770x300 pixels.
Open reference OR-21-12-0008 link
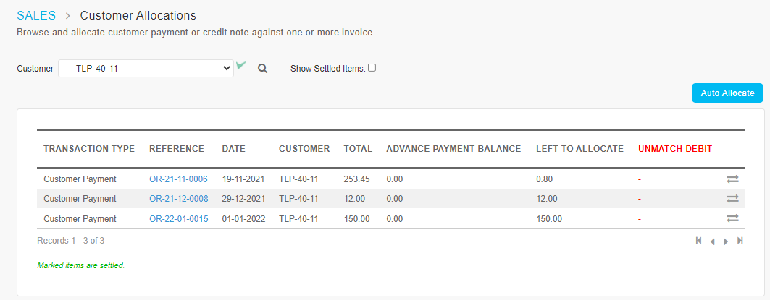179,199
